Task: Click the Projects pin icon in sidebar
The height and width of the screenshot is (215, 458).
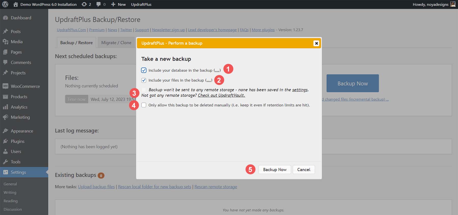Action: (x=5, y=73)
